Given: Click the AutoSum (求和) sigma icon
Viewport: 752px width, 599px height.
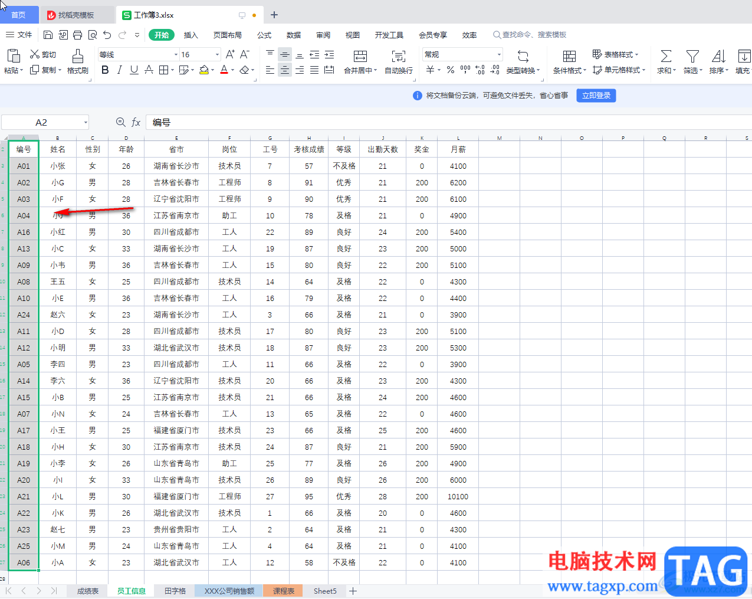Looking at the screenshot, I should pos(666,56).
